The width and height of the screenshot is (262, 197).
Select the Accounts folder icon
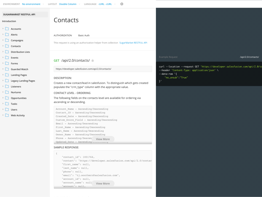pyautogui.click(x=7, y=29)
